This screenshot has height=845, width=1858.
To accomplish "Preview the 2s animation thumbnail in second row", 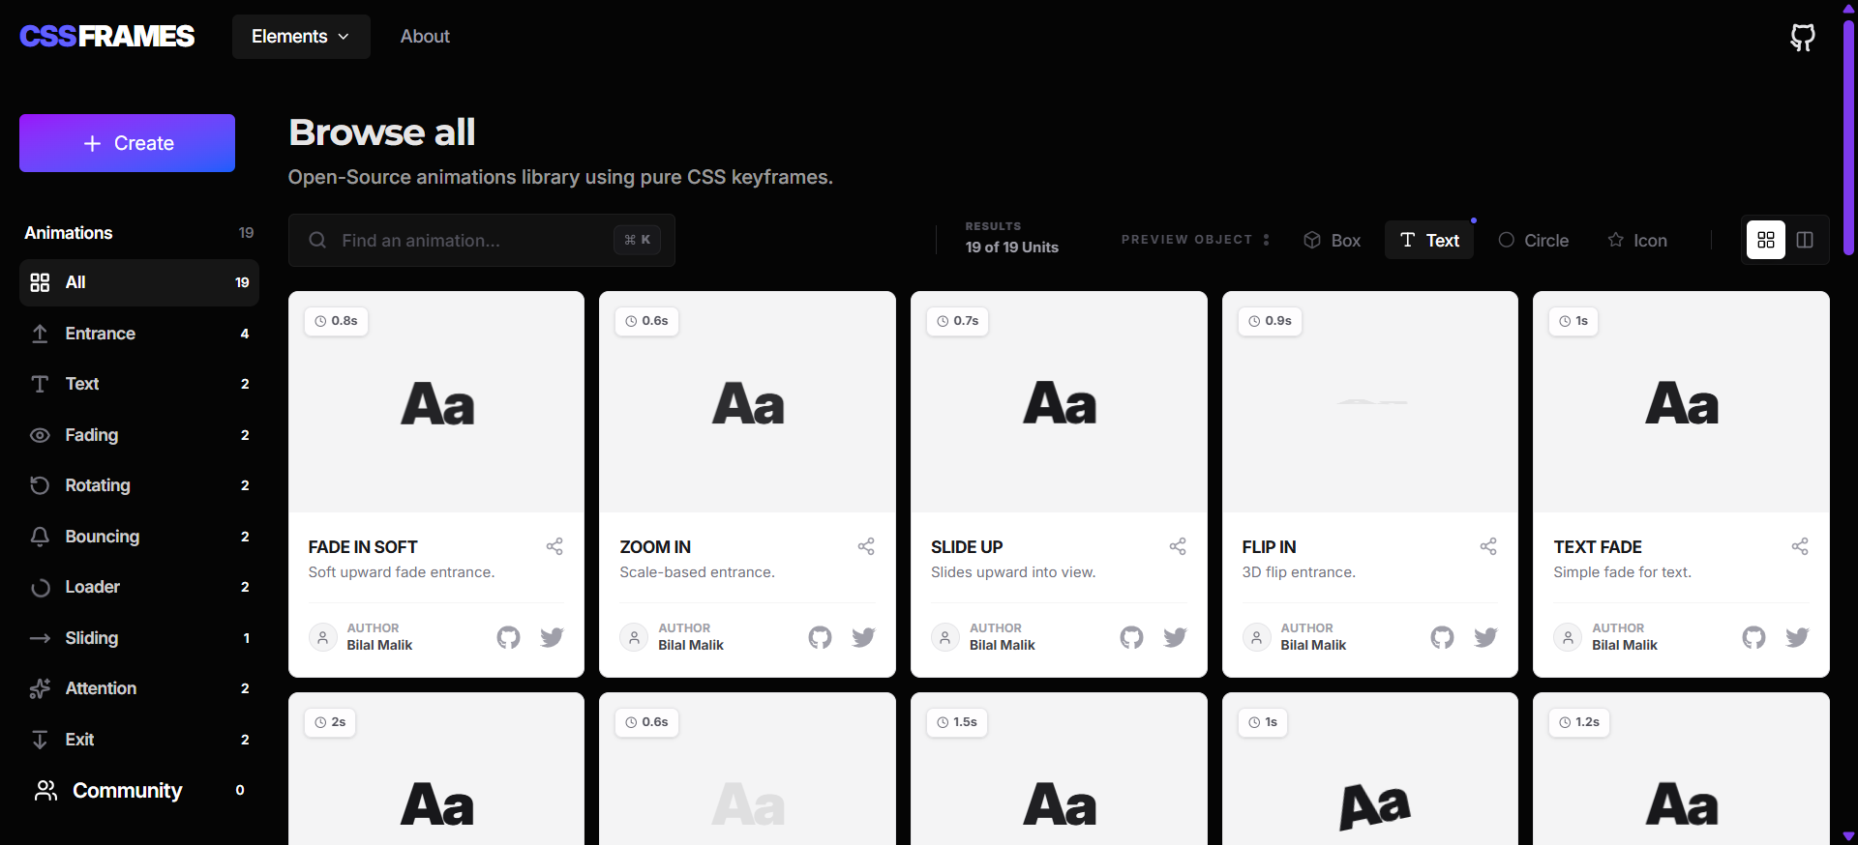I will 436,769.
